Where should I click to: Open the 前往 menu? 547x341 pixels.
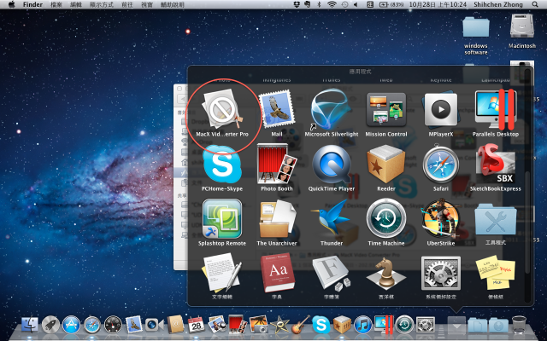pos(127,4)
